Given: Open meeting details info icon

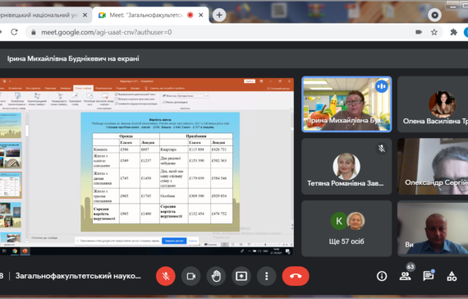Looking at the screenshot, I should [382, 276].
